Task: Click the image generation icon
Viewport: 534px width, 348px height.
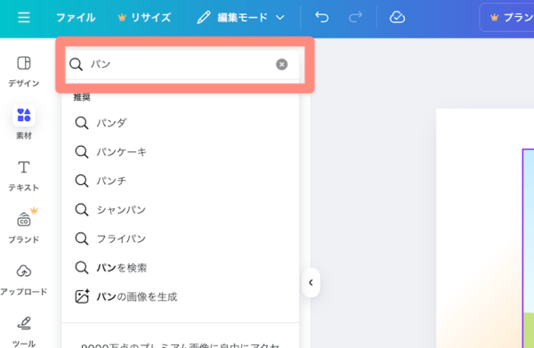Action: [82, 296]
